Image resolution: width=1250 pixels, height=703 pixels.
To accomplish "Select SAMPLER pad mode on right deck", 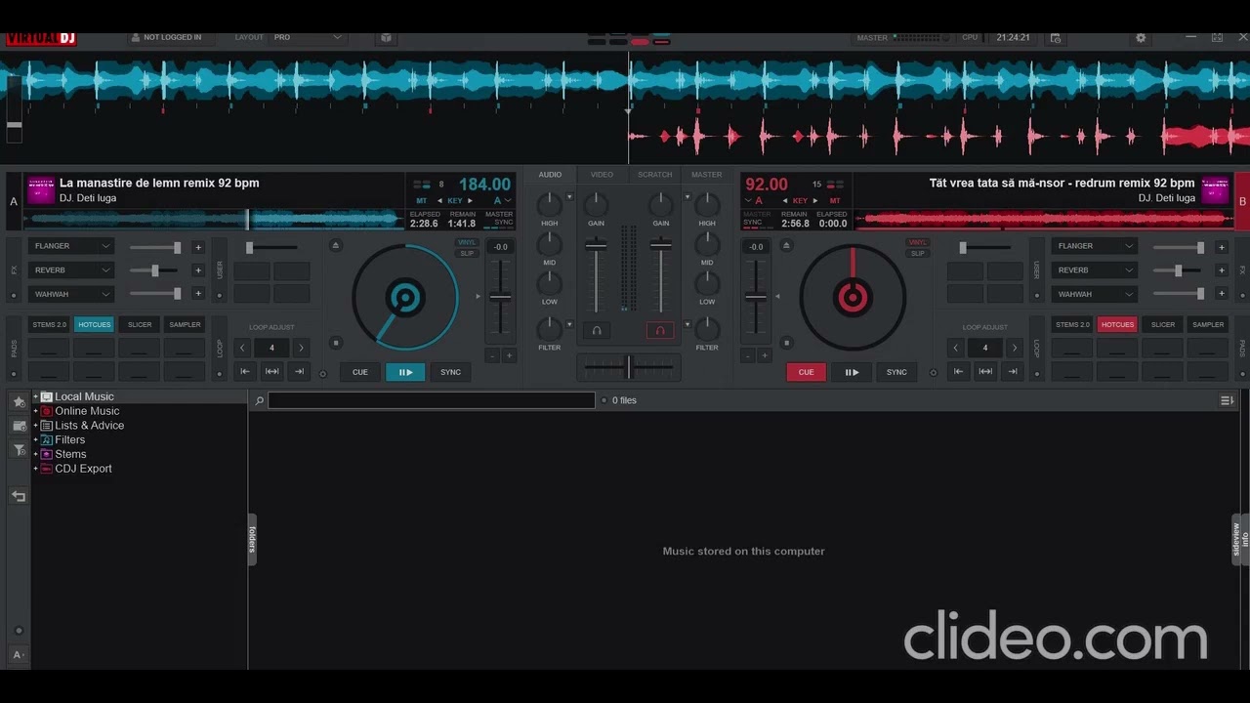I will click(x=1208, y=324).
